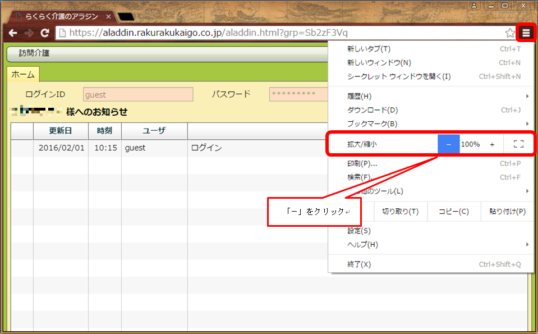Image resolution: width=538 pixels, height=334 pixels.
Task: Switch to the ホーム tab
Action: pyautogui.click(x=23, y=74)
